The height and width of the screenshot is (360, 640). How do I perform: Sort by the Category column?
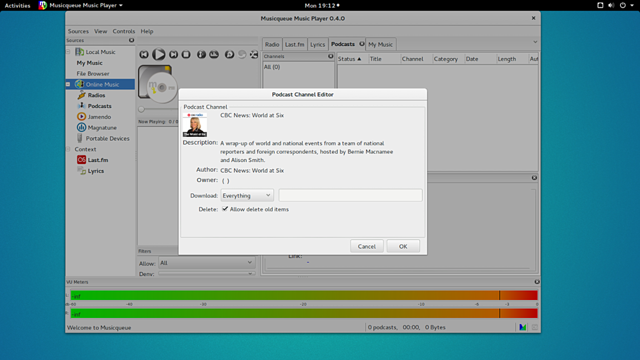pyautogui.click(x=448, y=59)
